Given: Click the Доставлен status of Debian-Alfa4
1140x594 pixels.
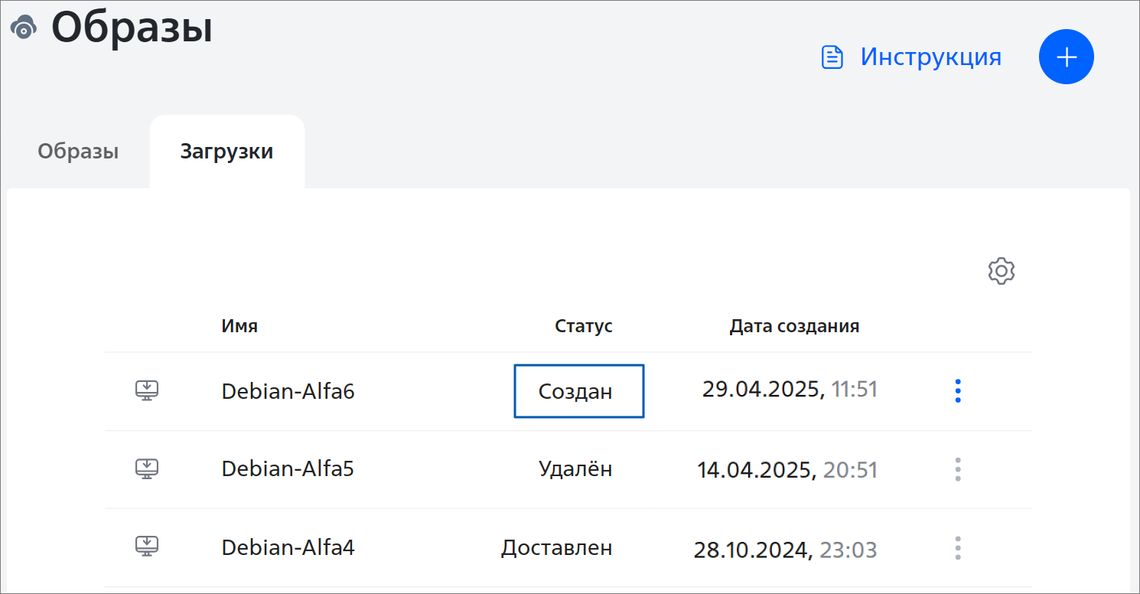Looking at the screenshot, I should pos(557,547).
